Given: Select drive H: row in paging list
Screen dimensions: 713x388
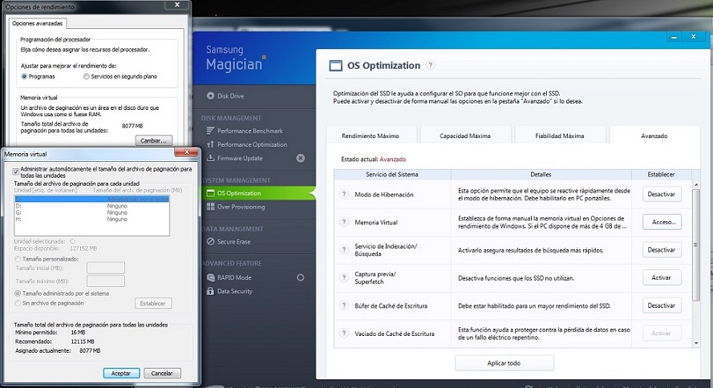Looking at the screenshot, I should [x=92, y=219].
